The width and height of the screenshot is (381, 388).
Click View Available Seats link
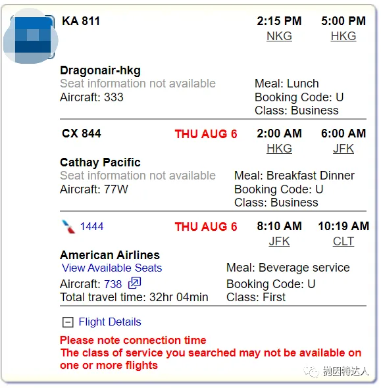point(112,268)
